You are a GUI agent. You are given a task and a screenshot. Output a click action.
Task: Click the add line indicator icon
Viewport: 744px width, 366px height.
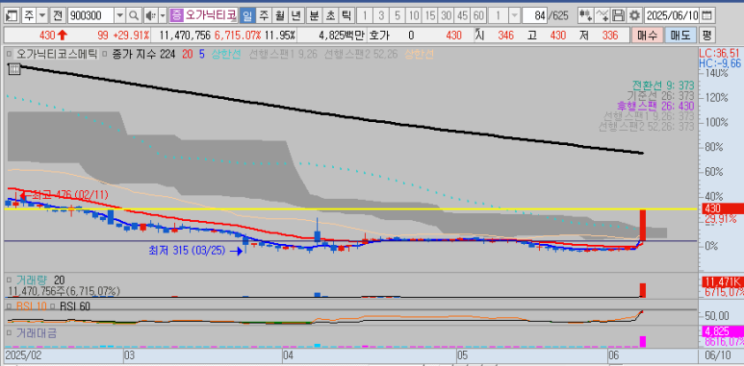click(602, 16)
